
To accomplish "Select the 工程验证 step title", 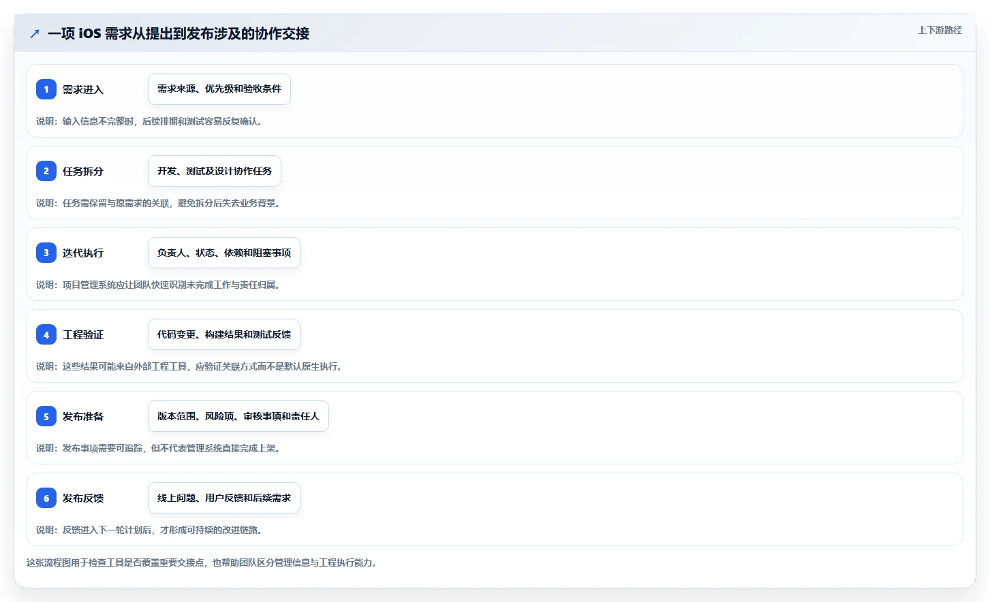I will pos(83,334).
